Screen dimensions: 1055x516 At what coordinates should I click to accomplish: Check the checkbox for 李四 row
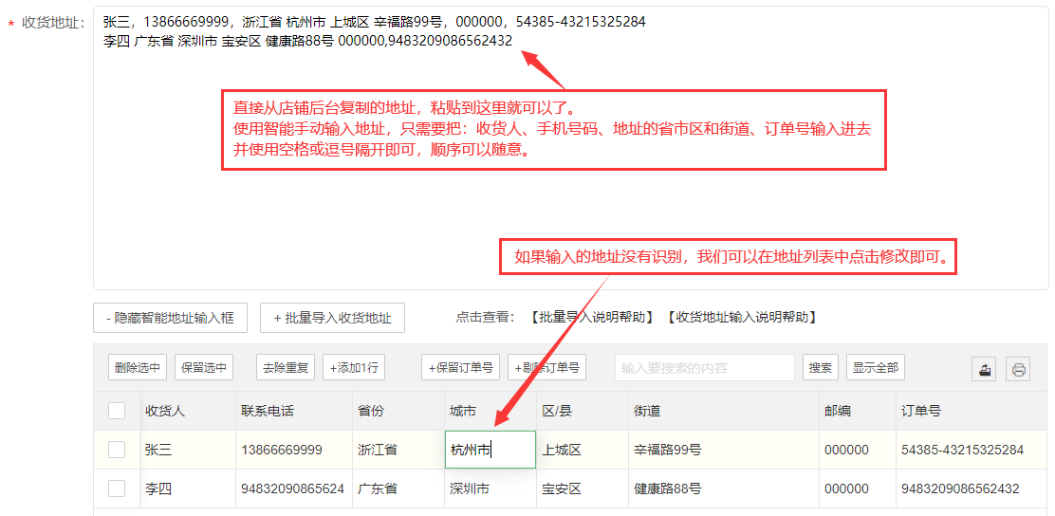pos(117,488)
